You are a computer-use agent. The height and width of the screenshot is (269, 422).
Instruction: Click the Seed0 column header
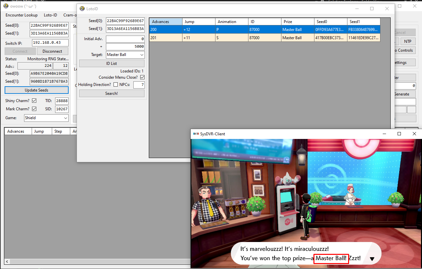pyautogui.click(x=331, y=22)
